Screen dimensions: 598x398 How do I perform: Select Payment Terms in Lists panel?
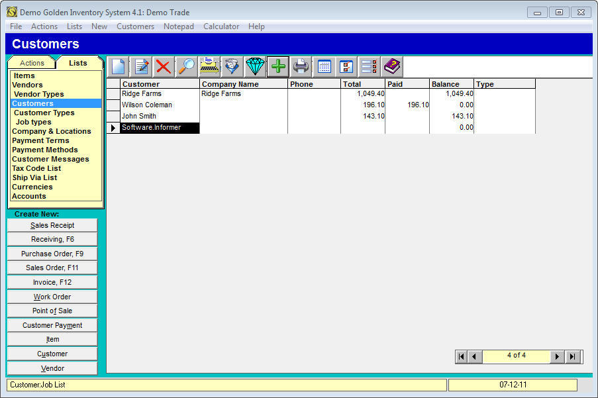pyautogui.click(x=40, y=140)
